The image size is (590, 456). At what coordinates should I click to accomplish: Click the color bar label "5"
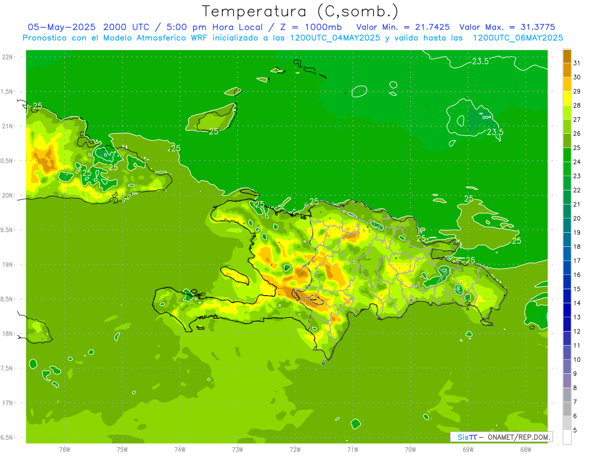click(x=575, y=430)
